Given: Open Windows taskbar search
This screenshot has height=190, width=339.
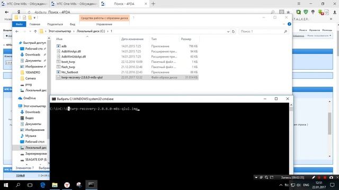Looking at the screenshot, I should coord(18,185).
